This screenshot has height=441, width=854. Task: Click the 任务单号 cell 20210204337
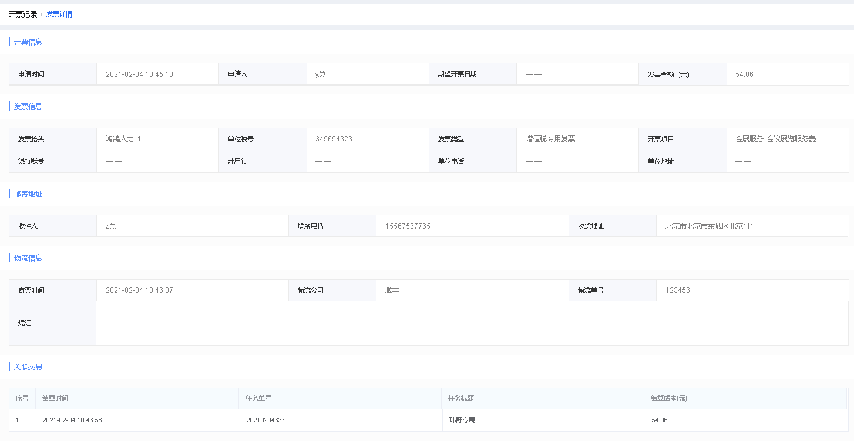click(265, 420)
